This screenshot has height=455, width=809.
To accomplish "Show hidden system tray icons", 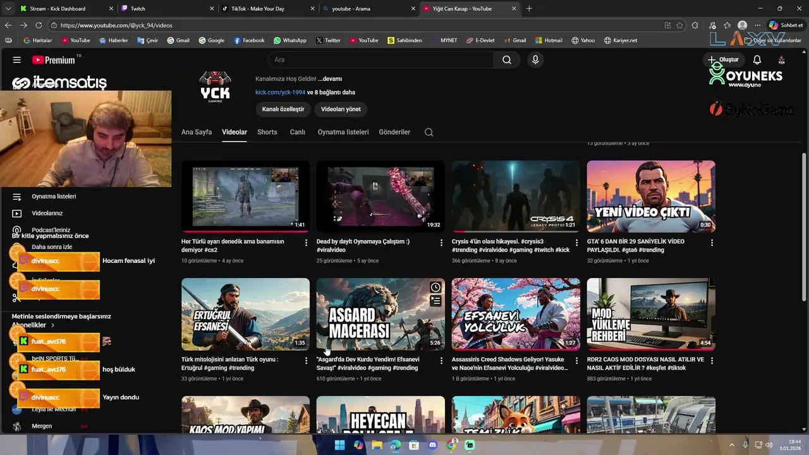I will click(732, 445).
